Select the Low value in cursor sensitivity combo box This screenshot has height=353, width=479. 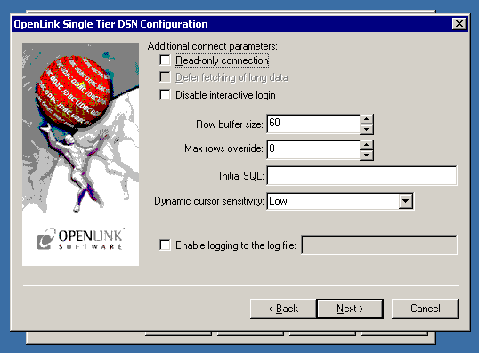coord(333,201)
